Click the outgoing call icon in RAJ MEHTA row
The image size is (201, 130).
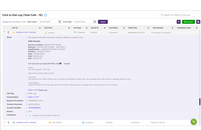(83, 122)
